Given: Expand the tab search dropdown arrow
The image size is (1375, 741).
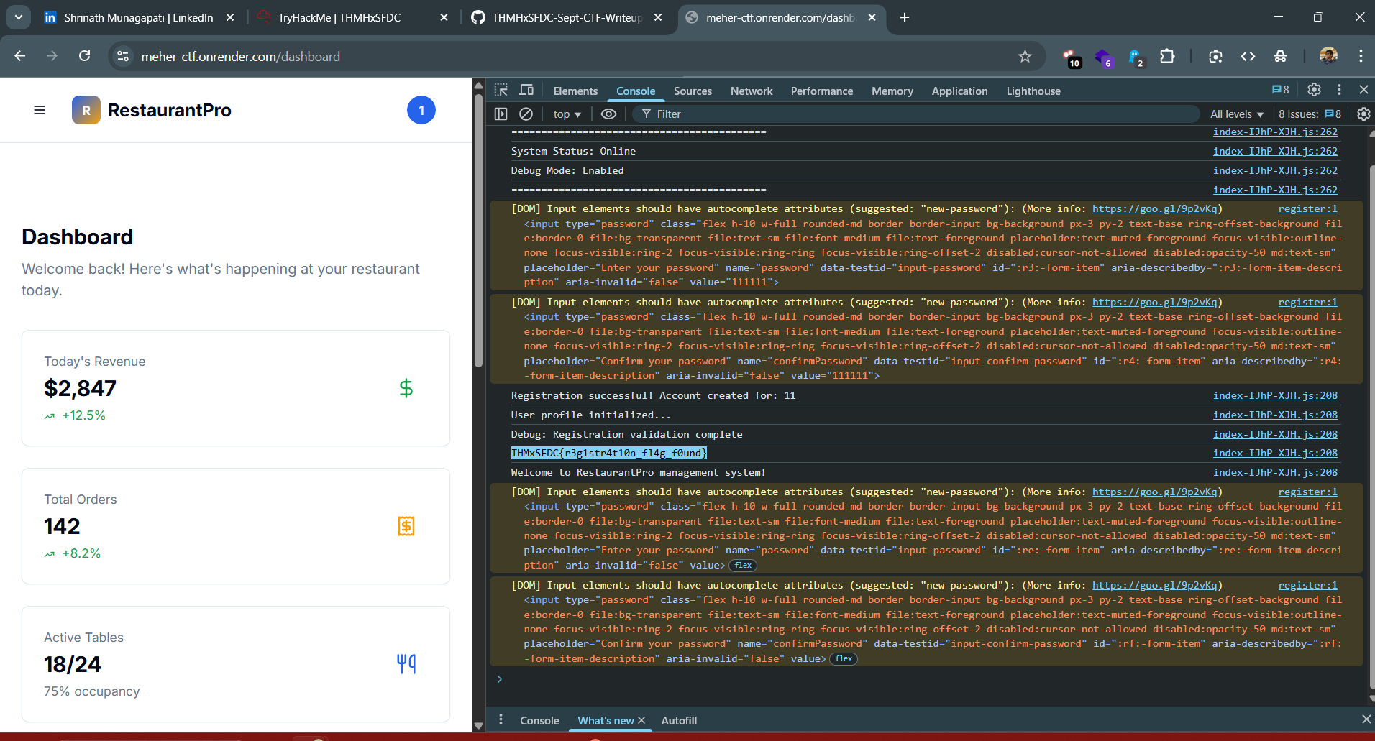Looking at the screenshot, I should tap(18, 17).
